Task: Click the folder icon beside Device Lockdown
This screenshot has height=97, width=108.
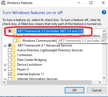Action: [14, 65]
